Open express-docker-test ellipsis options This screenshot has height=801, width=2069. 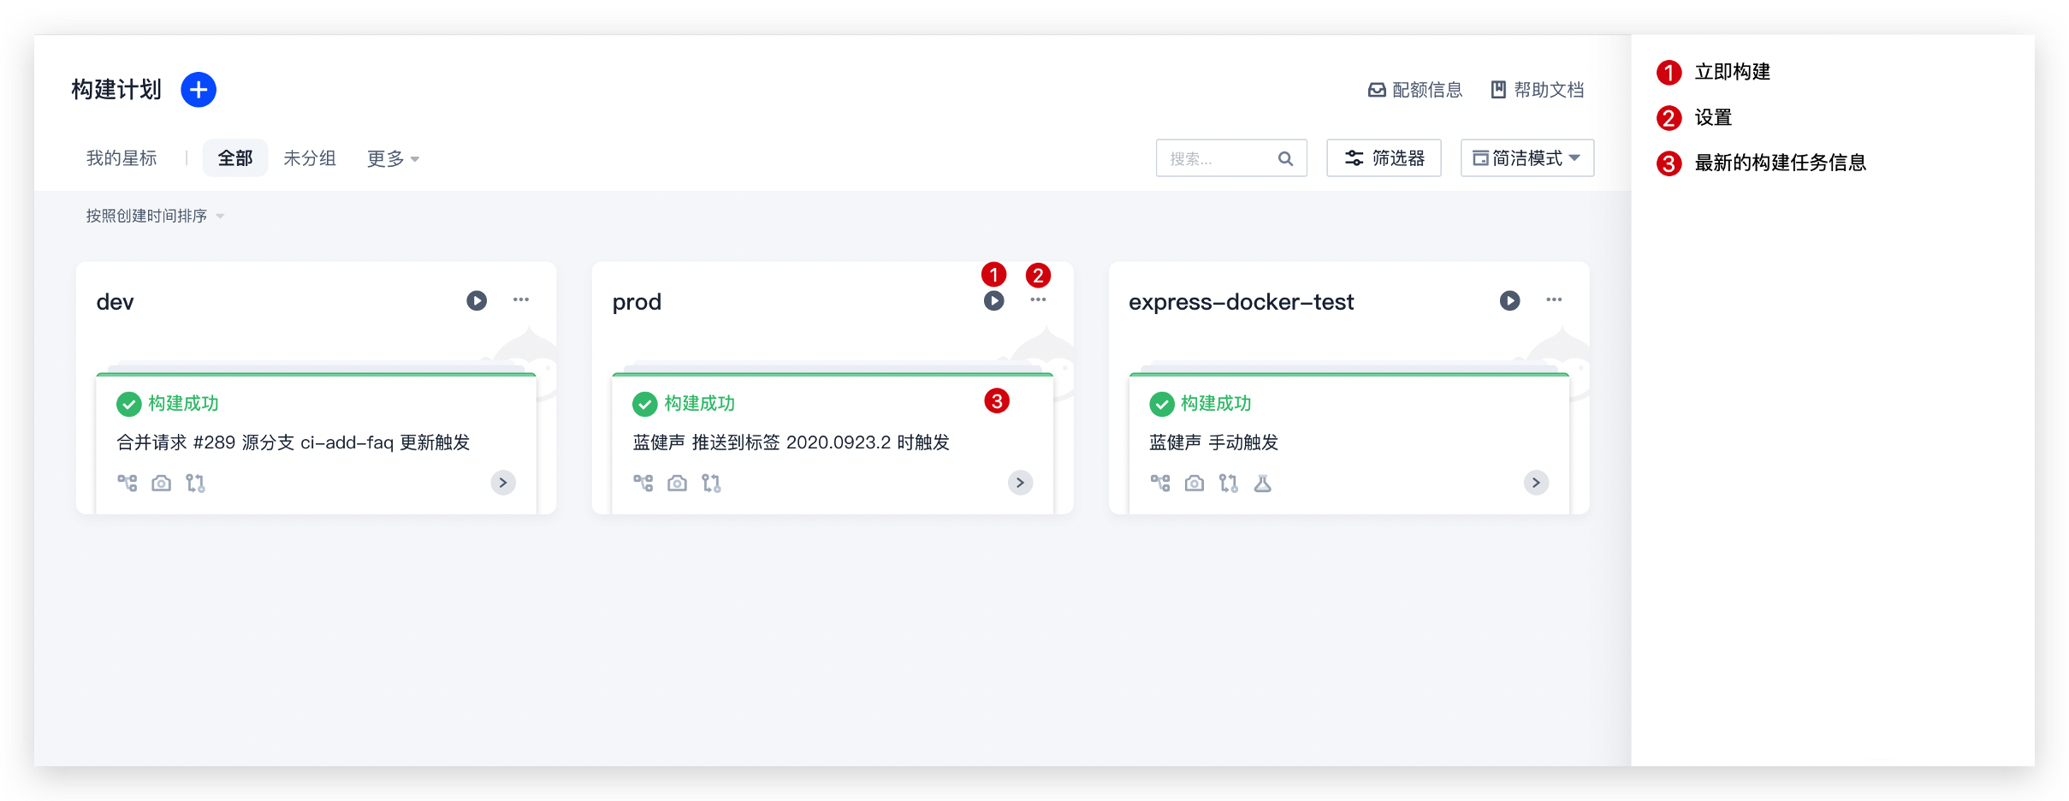click(1554, 300)
